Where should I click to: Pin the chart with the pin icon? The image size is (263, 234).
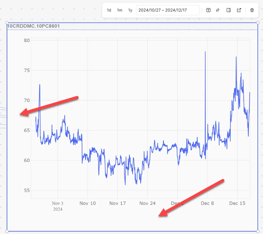coord(218,10)
